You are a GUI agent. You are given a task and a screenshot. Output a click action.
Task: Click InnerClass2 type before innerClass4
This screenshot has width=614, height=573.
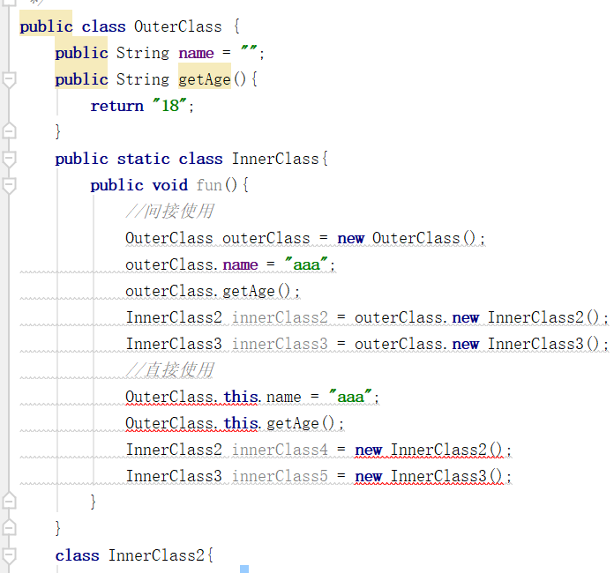pyautogui.click(x=174, y=450)
